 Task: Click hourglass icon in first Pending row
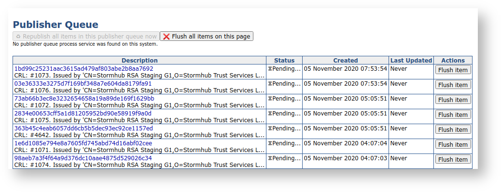(x=270, y=69)
